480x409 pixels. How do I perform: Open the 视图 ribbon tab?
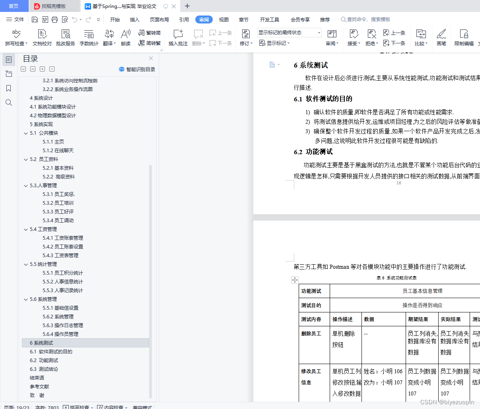[224, 19]
